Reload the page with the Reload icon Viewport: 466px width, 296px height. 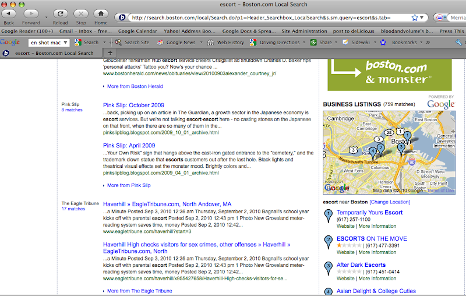pyautogui.click(x=61, y=13)
